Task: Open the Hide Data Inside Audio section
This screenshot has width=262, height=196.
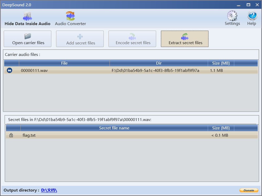Action: 28,19
